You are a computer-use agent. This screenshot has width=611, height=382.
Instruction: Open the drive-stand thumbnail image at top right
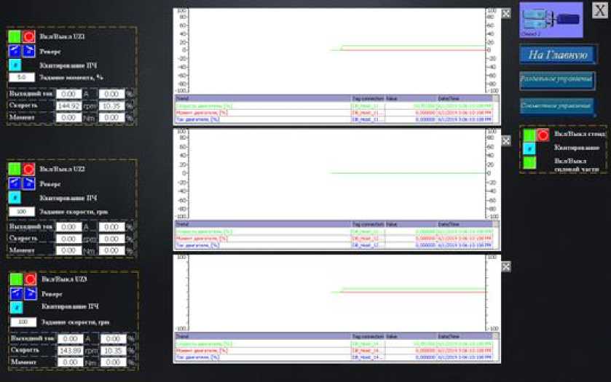click(x=551, y=20)
